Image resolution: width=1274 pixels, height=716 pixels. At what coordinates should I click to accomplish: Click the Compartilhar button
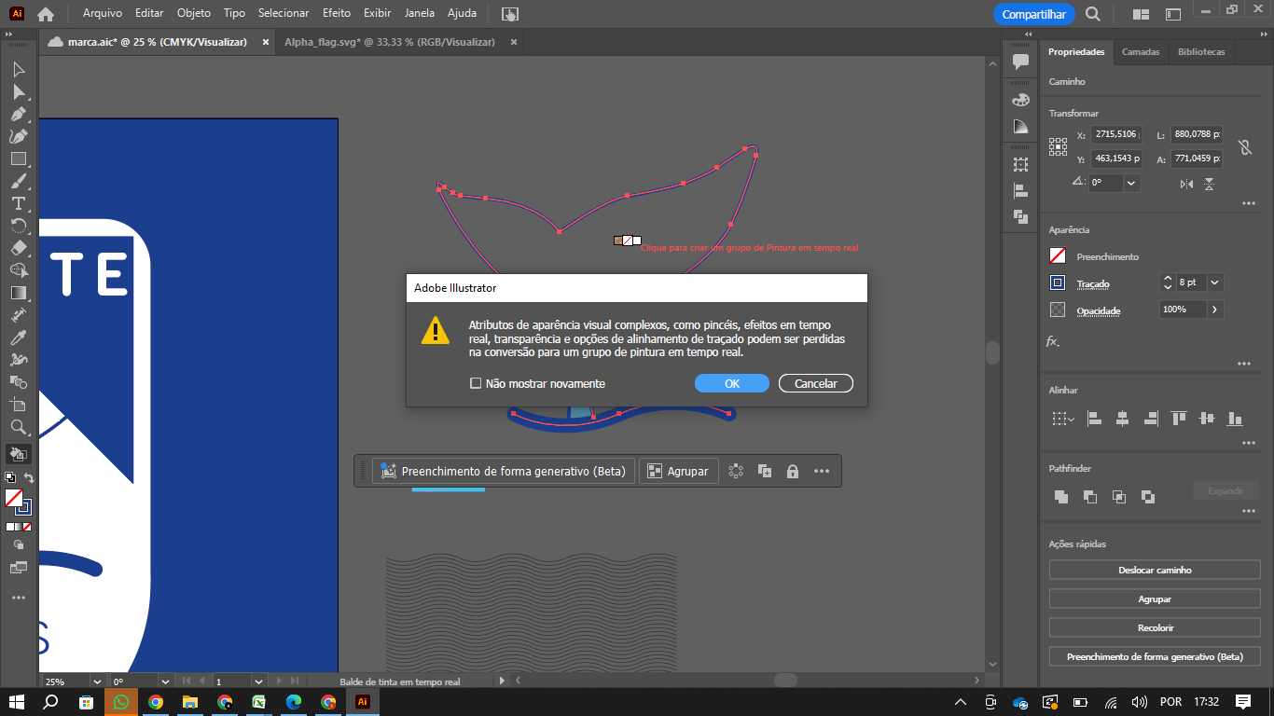pos(1033,14)
